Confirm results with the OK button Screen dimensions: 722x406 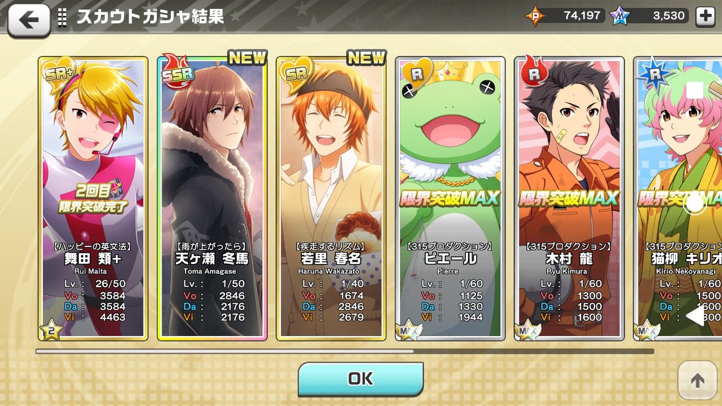(360, 379)
